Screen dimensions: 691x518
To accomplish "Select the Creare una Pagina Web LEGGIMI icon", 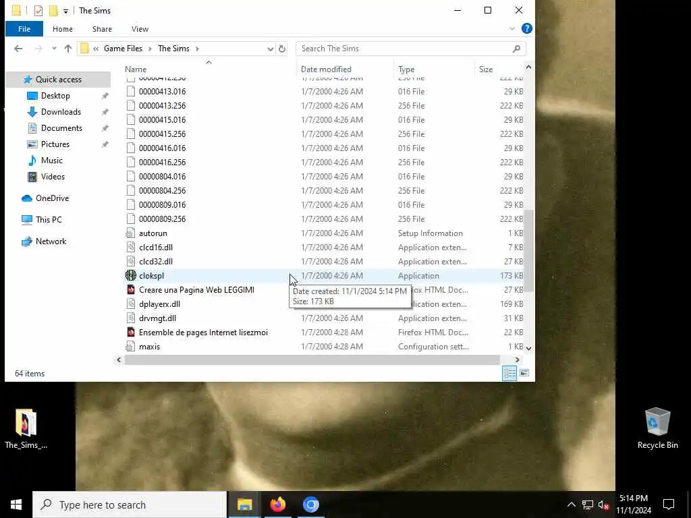I will (130, 290).
